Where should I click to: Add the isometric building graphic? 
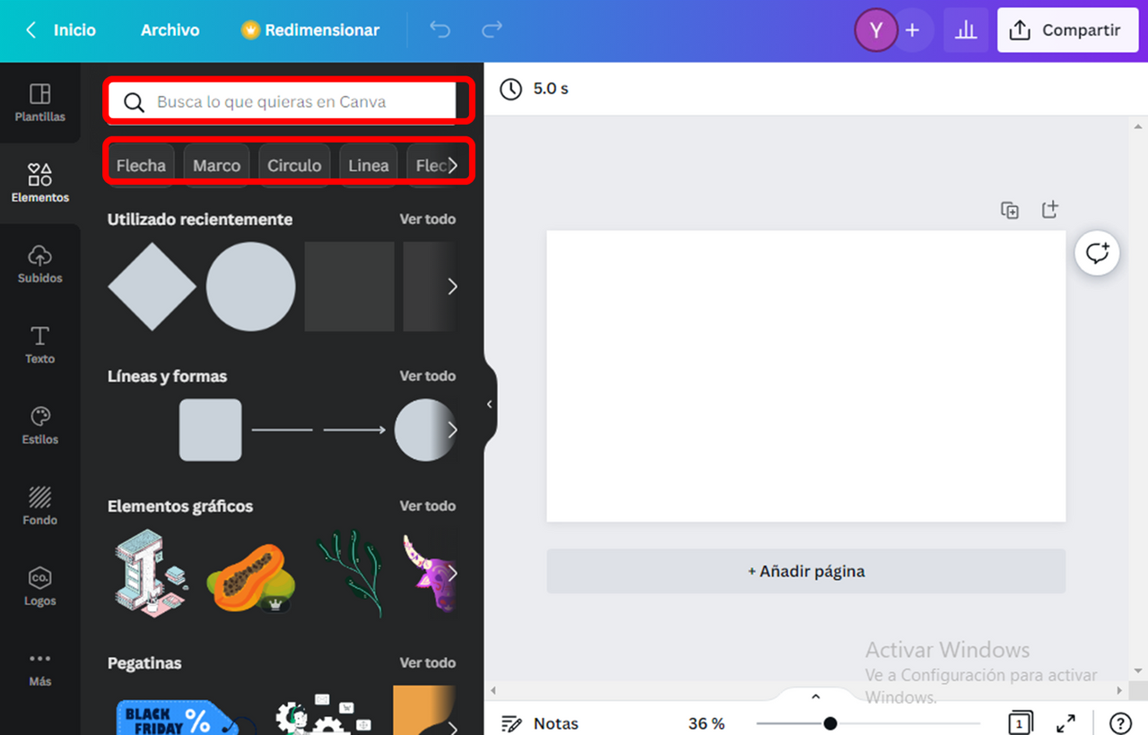coord(152,573)
